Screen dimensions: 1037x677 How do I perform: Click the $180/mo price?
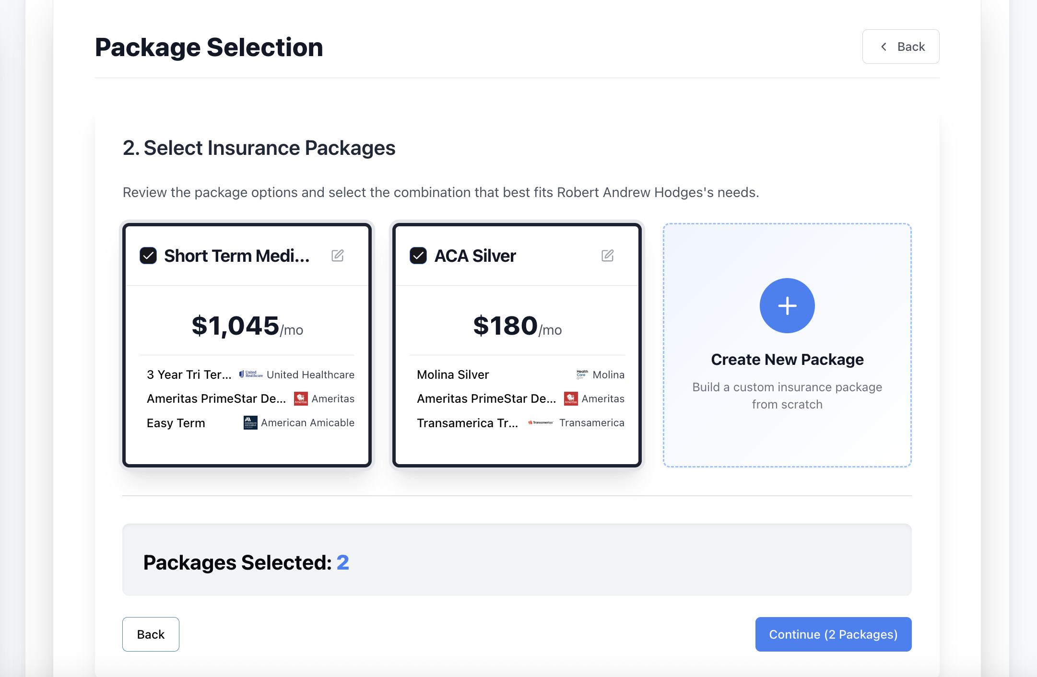[x=517, y=326]
